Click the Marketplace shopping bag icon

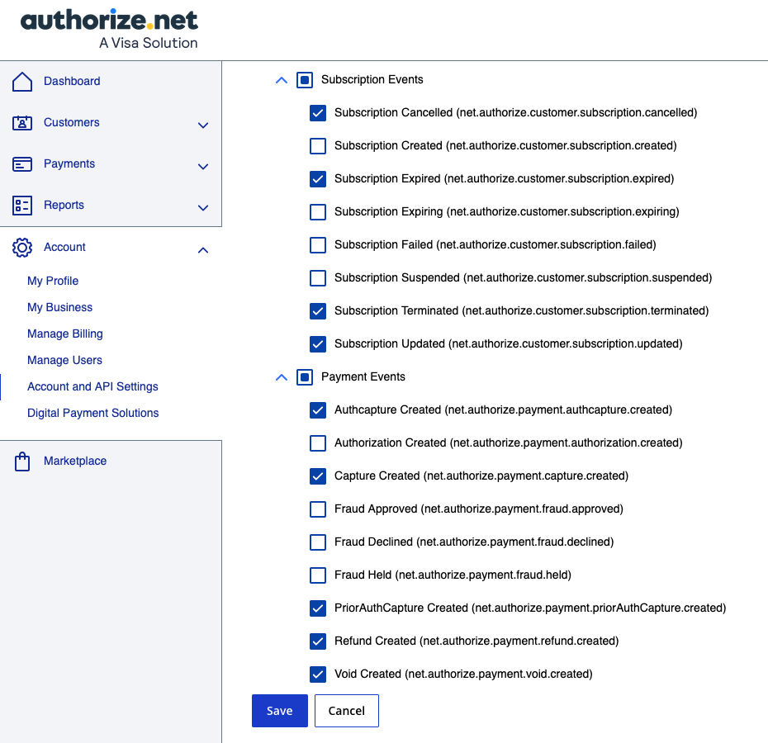pos(22,461)
